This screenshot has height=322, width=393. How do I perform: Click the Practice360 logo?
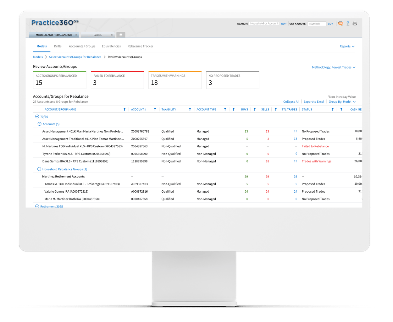pos(55,23)
